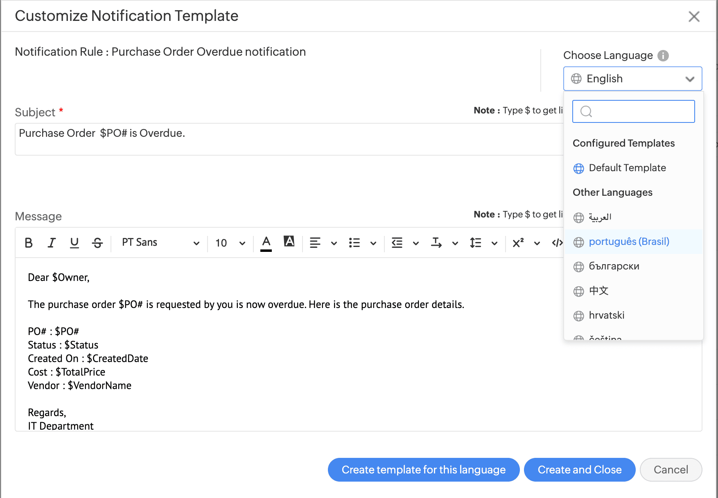Apply strikethrough formatting to text
This screenshot has height=498, width=718.
coord(97,243)
